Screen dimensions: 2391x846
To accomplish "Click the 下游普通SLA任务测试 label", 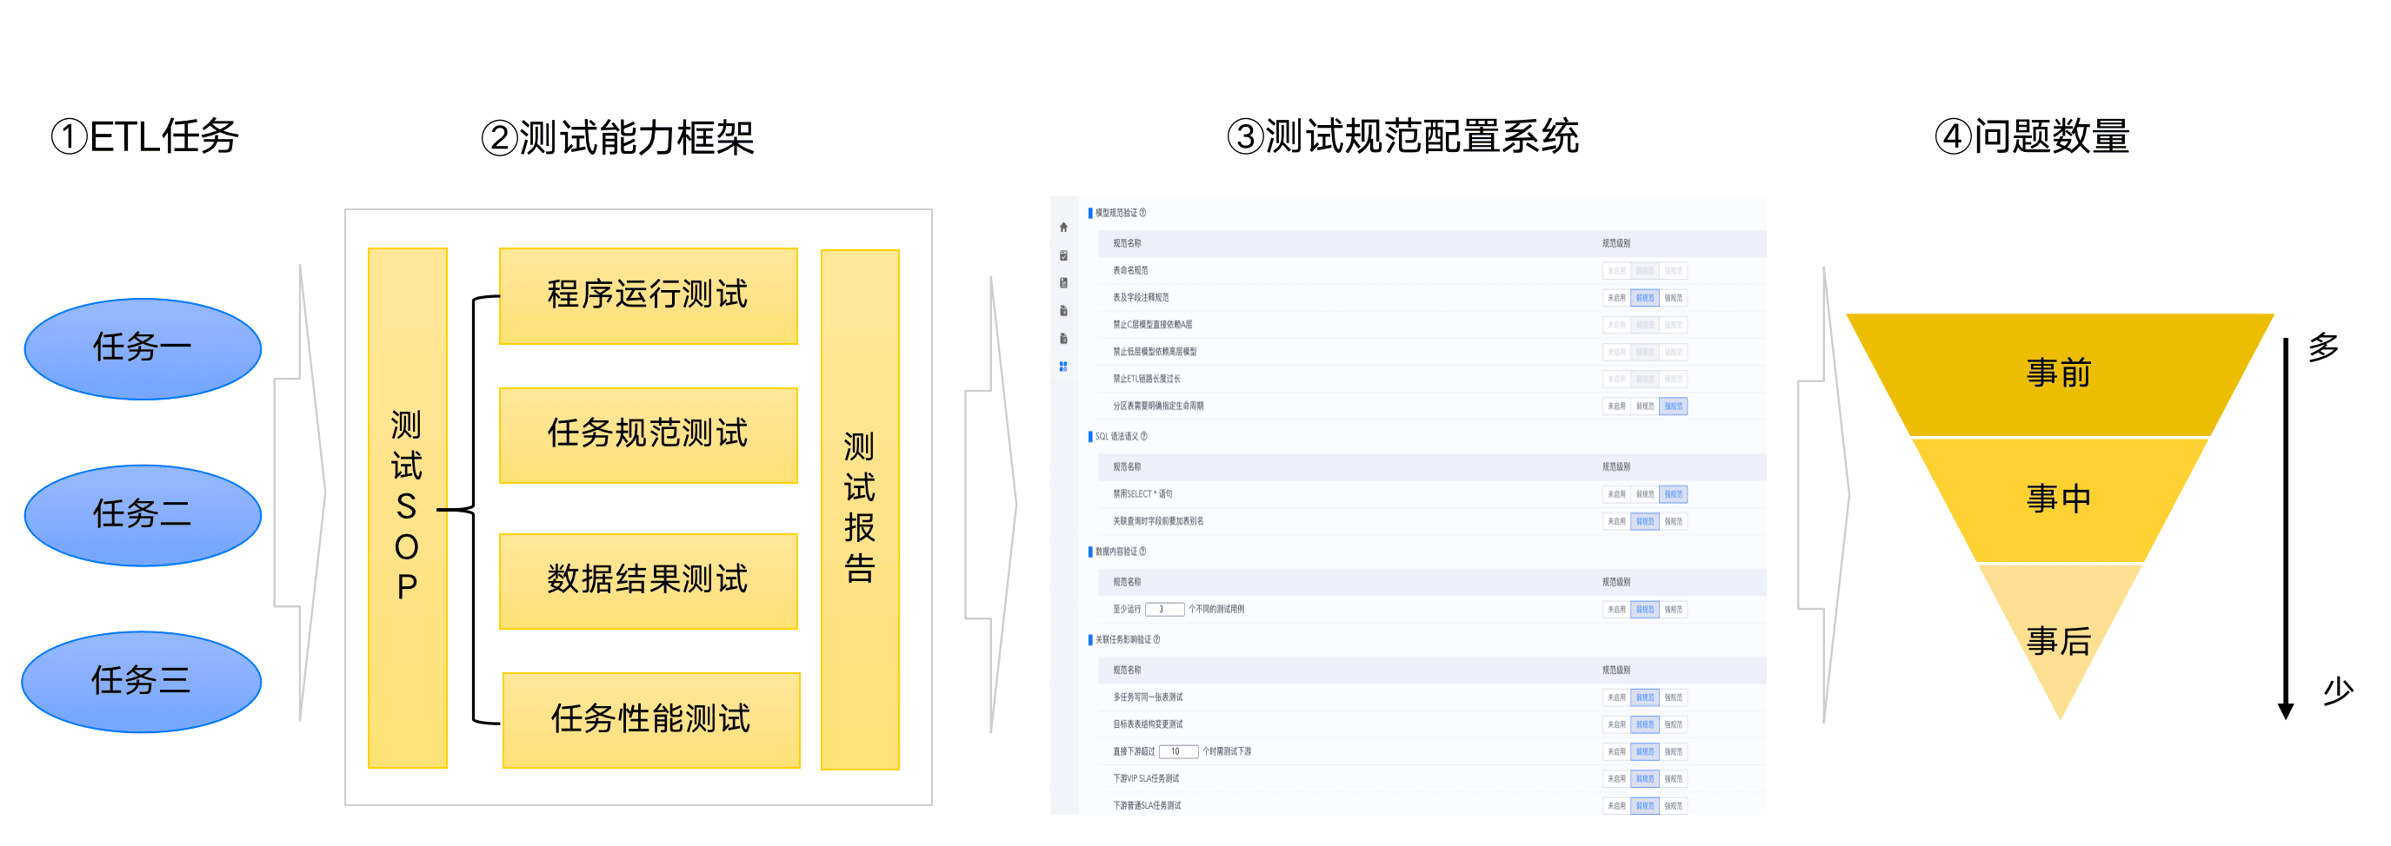I will click(1147, 806).
